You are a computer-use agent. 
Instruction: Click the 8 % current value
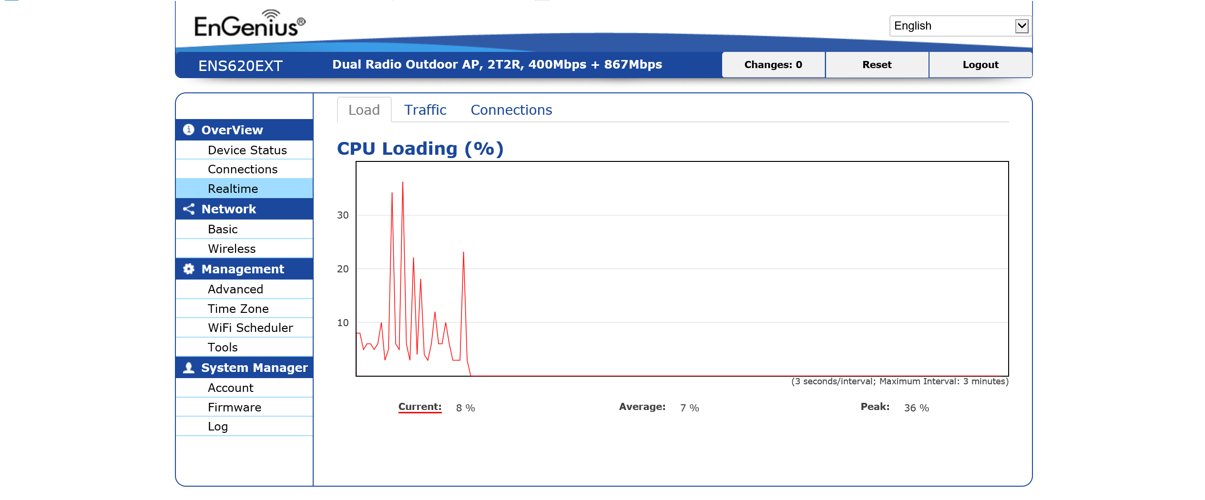[x=465, y=408]
